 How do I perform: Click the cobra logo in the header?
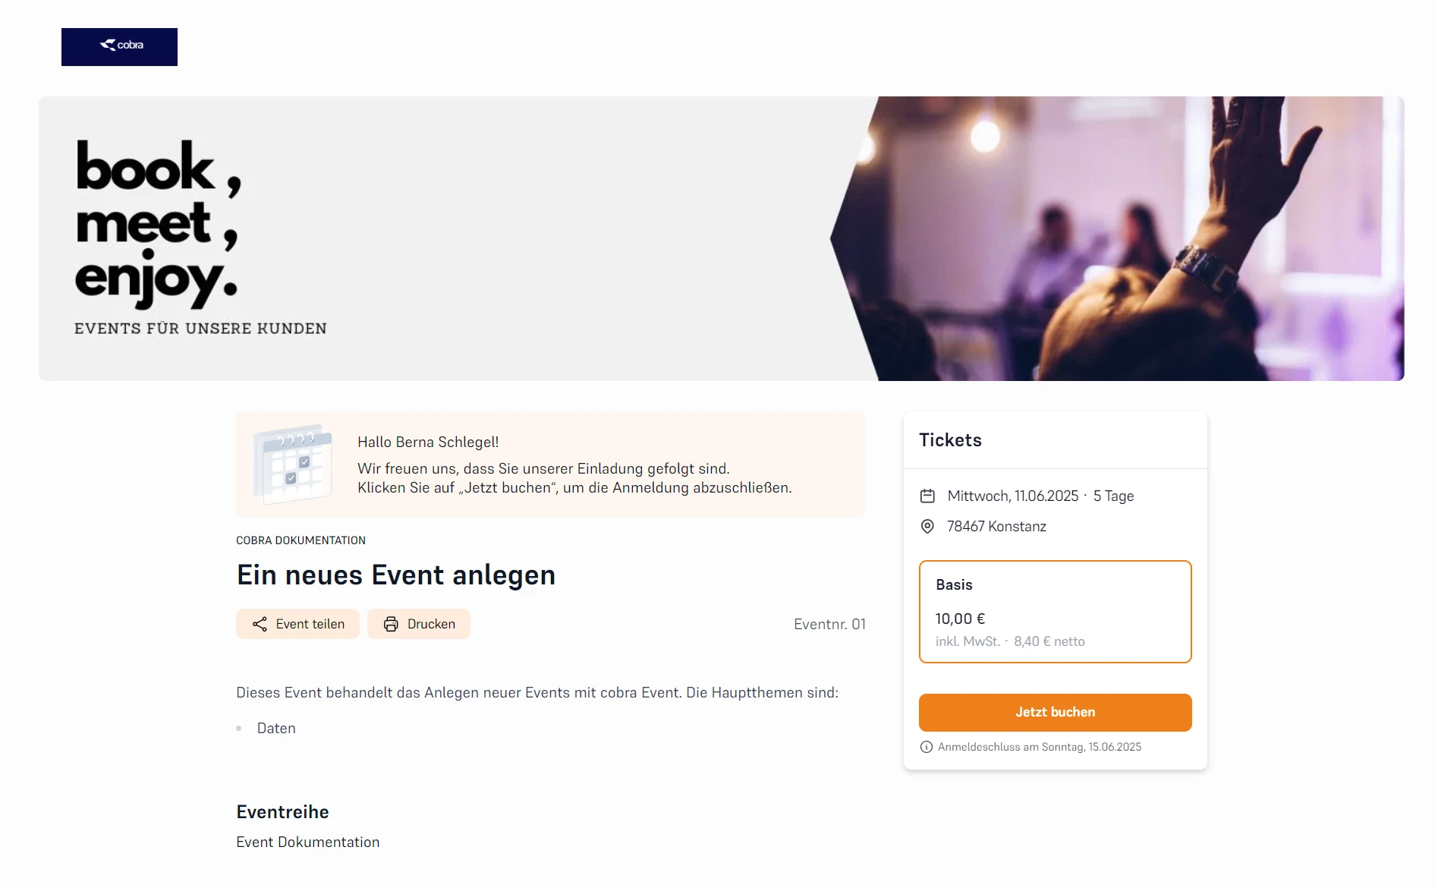coord(120,46)
